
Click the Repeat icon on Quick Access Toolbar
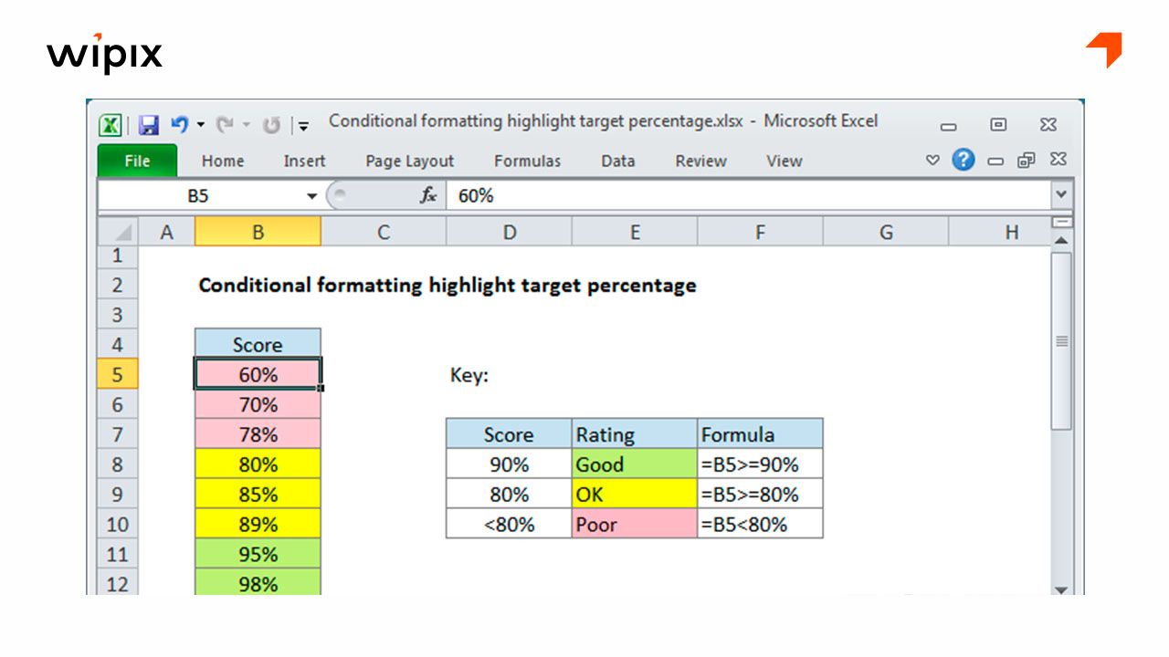coord(271,124)
